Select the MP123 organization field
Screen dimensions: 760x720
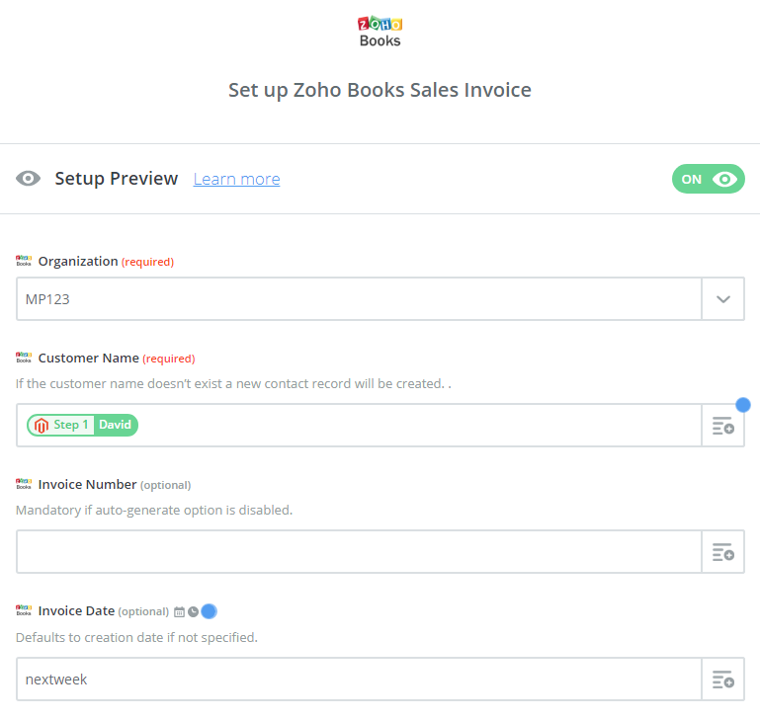pyautogui.click(x=359, y=299)
